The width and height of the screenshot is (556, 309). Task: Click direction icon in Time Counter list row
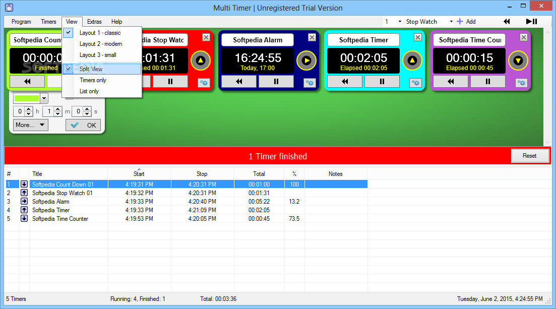(x=24, y=218)
